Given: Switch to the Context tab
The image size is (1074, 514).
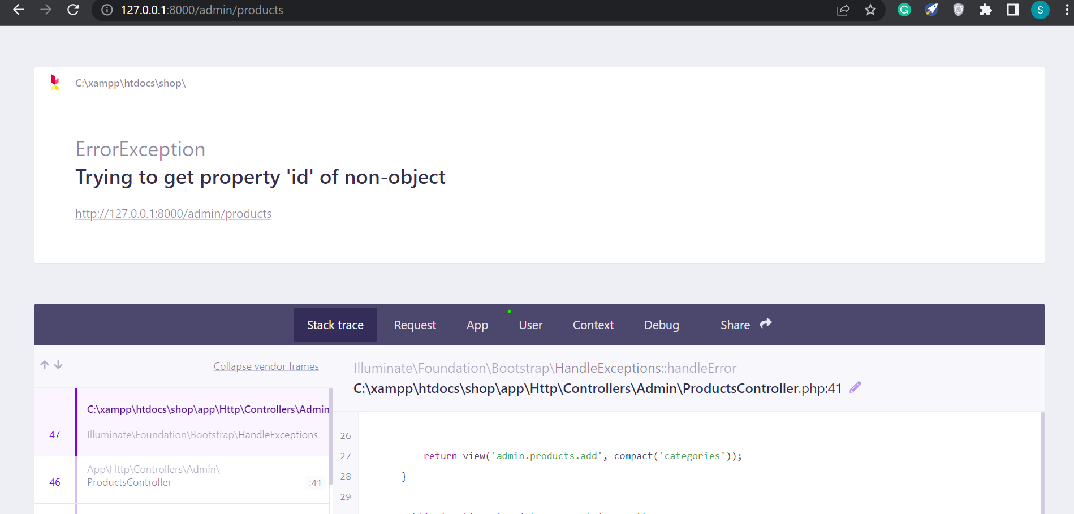Looking at the screenshot, I should tap(592, 325).
